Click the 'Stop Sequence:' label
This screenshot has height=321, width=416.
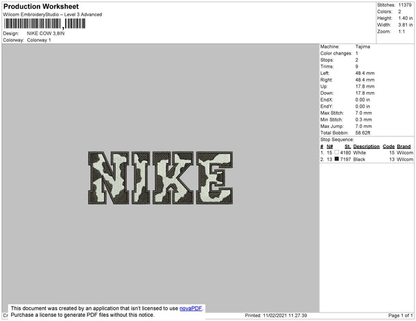[337, 140]
